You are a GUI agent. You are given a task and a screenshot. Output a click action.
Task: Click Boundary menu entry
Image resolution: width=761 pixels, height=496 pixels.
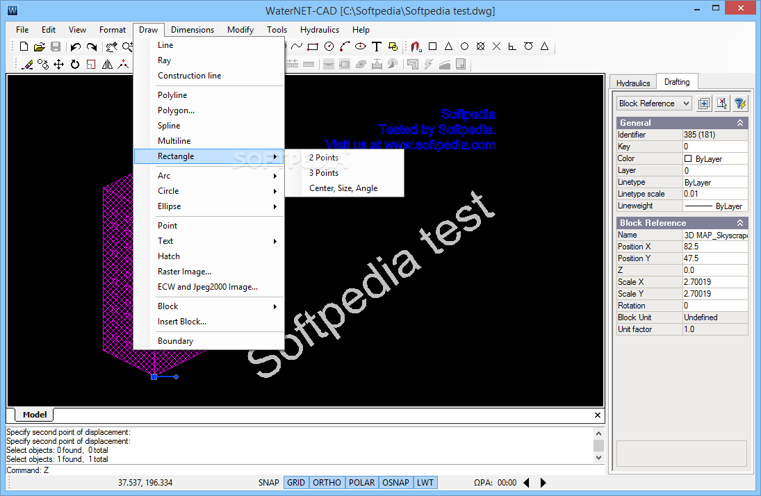click(x=208, y=341)
